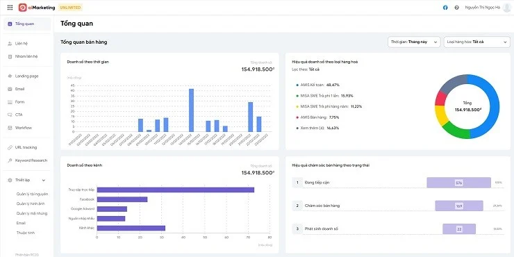This screenshot has width=514, height=257.
Task: Click the Đang tiếp cận funnel bar
Action: [x=458, y=183]
